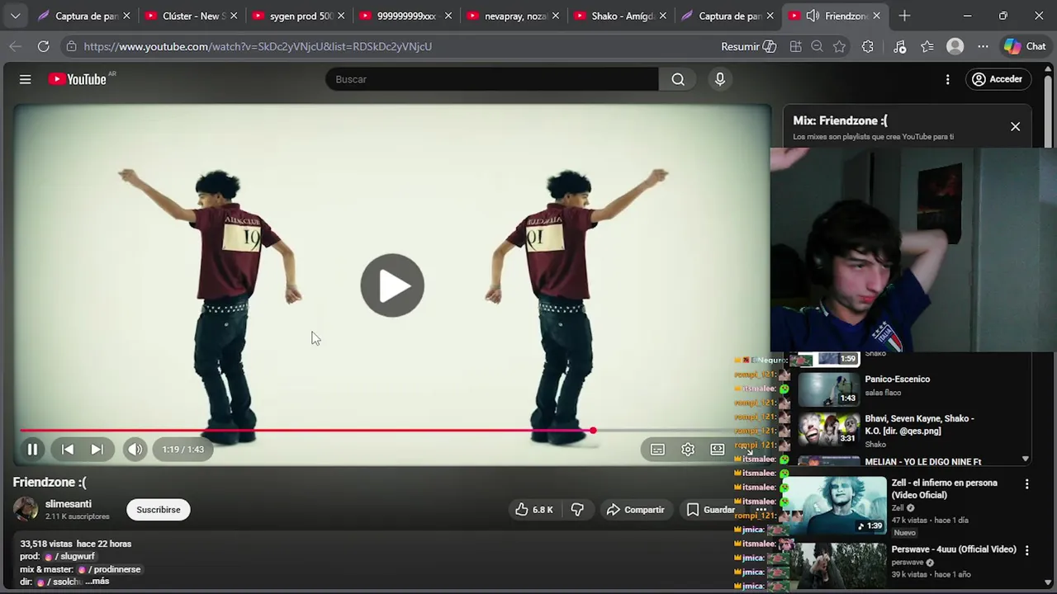Viewport: 1057px width, 594px height.
Task: Open the favorites list icon
Action: (927, 46)
